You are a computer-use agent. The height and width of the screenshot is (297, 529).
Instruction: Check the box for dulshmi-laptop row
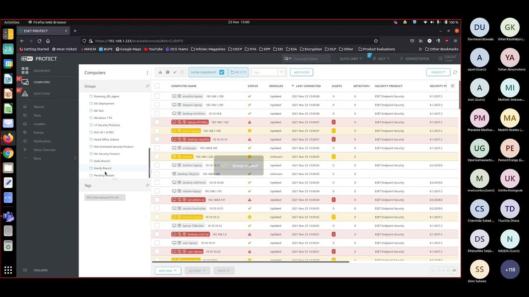pos(157,165)
